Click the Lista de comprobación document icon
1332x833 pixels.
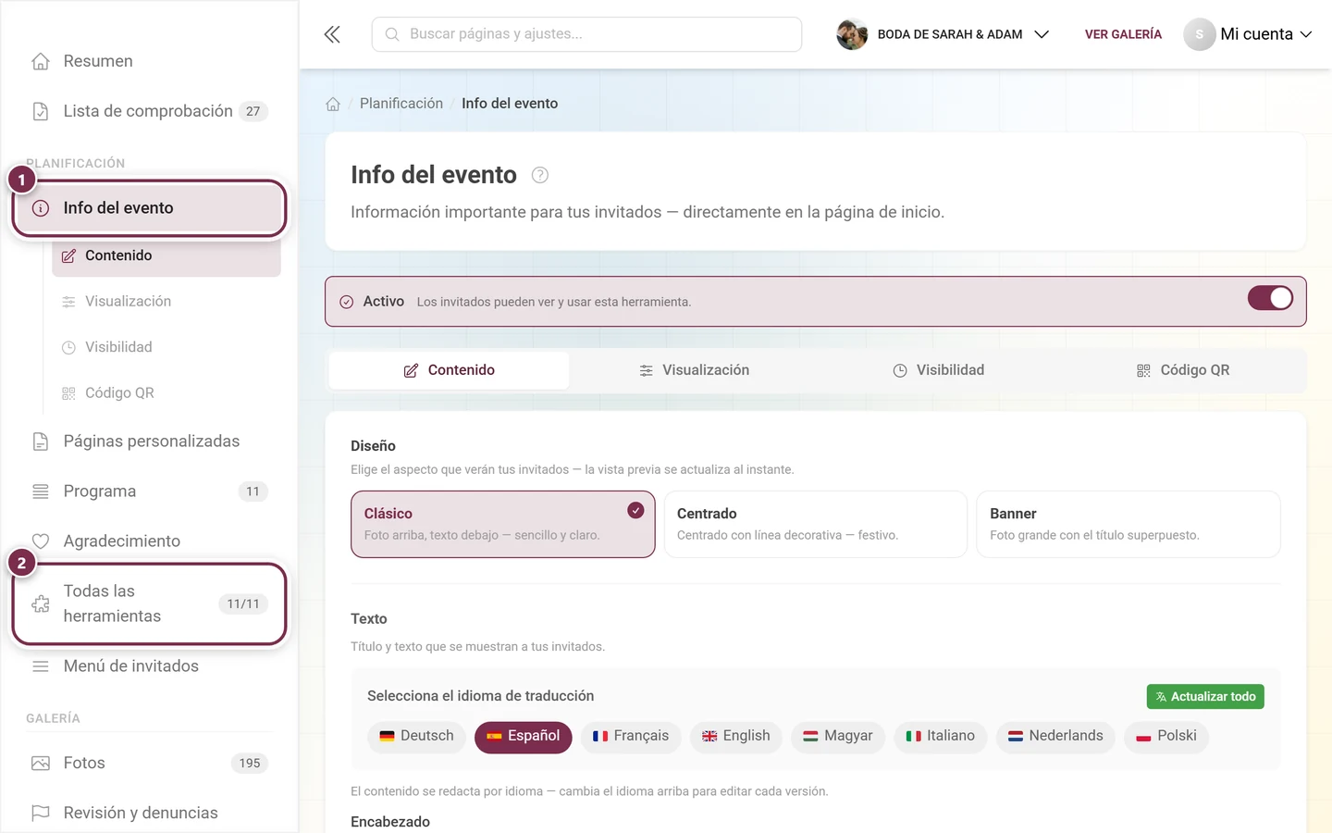[41, 111]
